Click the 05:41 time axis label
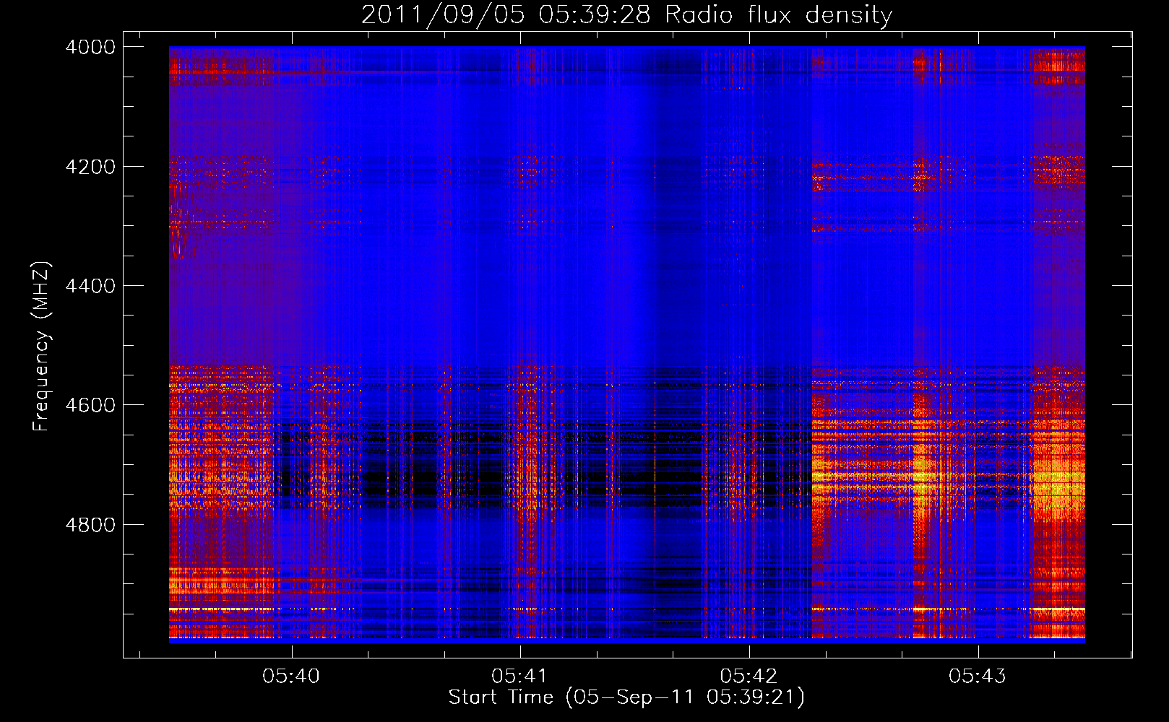 click(520, 676)
